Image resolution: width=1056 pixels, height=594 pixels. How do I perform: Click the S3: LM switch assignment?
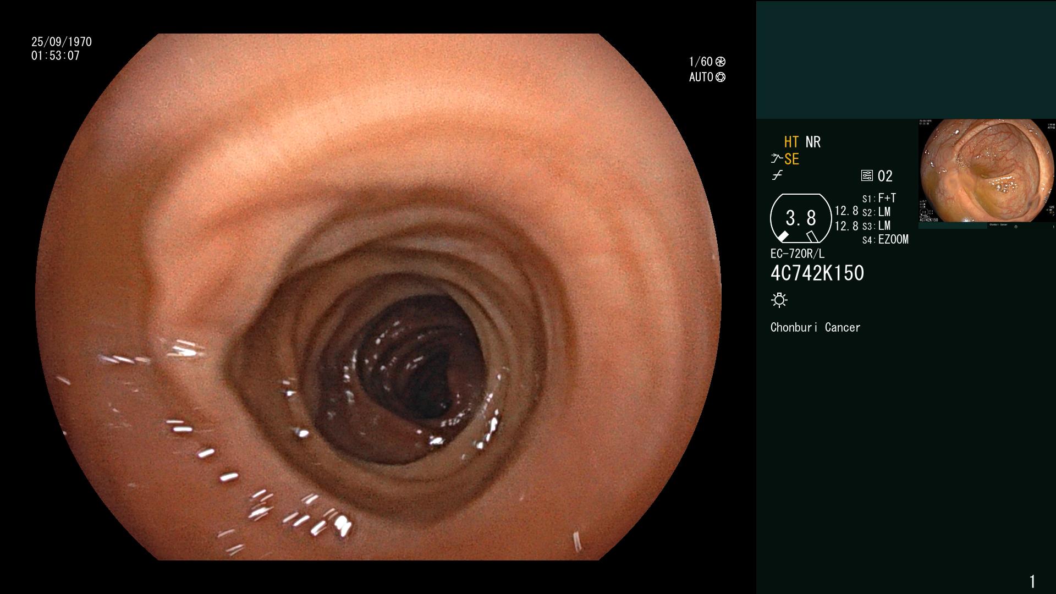tap(876, 226)
